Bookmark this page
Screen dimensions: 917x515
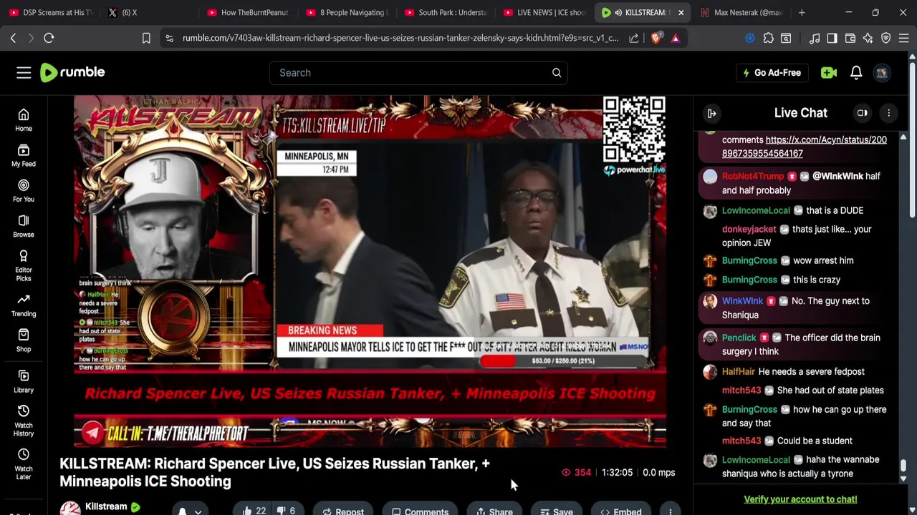[146, 38]
